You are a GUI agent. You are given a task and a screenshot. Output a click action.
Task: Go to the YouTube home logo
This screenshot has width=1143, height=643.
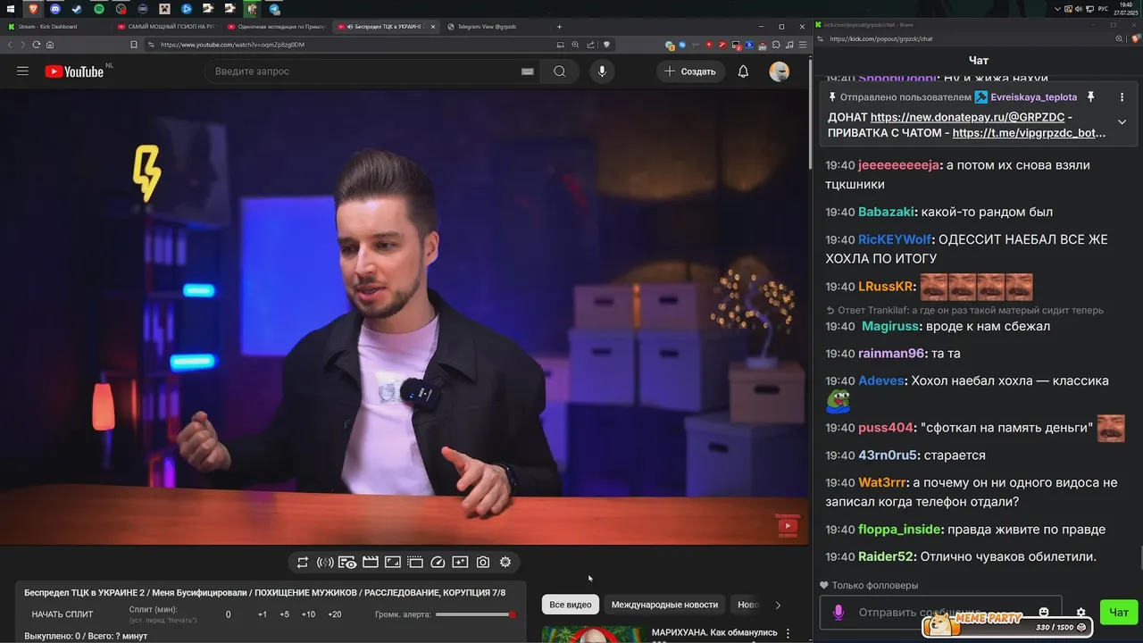[x=74, y=71]
